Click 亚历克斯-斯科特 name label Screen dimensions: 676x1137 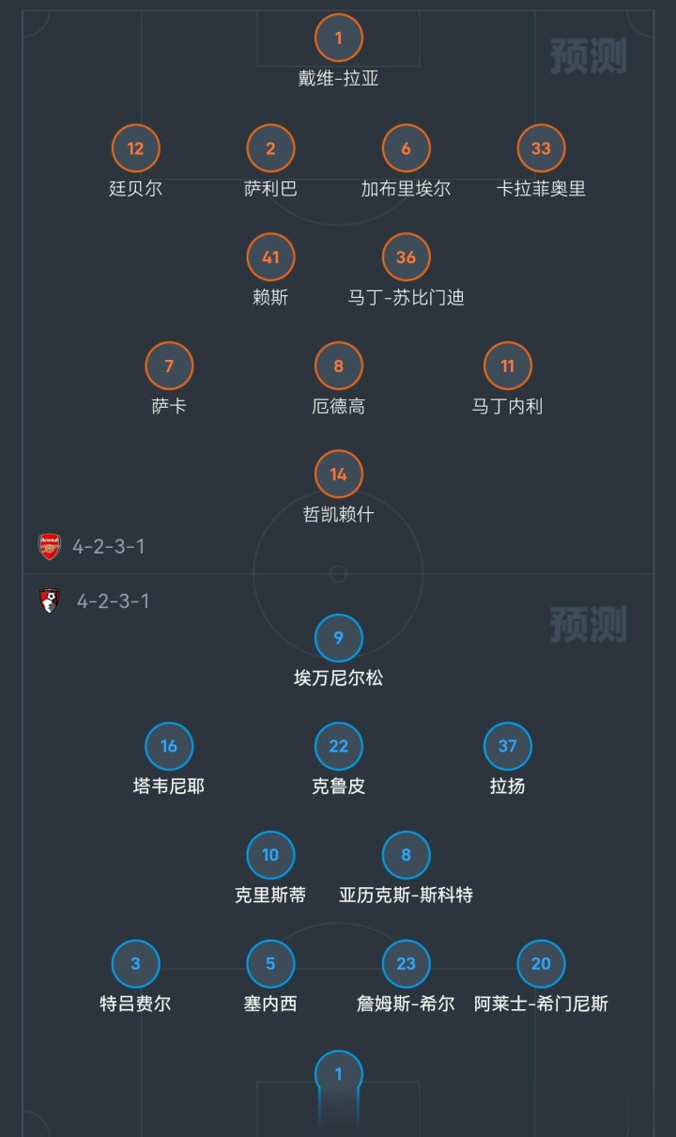407,896
